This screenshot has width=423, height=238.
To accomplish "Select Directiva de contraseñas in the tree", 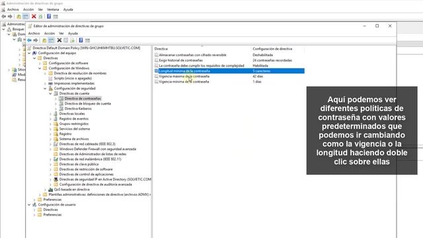I will pyautogui.click(x=83, y=99).
